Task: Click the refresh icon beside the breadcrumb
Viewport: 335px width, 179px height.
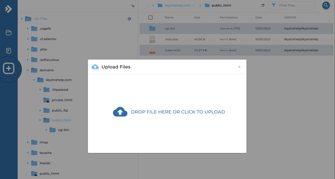Action: pyautogui.click(x=263, y=6)
